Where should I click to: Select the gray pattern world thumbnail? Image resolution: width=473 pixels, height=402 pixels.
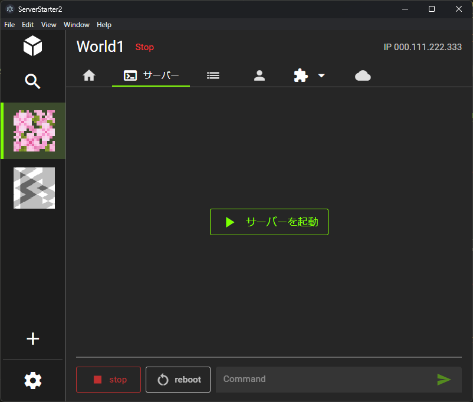pyautogui.click(x=34, y=188)
